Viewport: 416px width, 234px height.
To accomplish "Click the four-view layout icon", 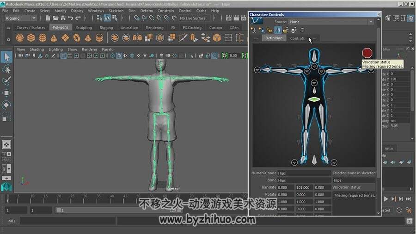I will pos(6,156).
